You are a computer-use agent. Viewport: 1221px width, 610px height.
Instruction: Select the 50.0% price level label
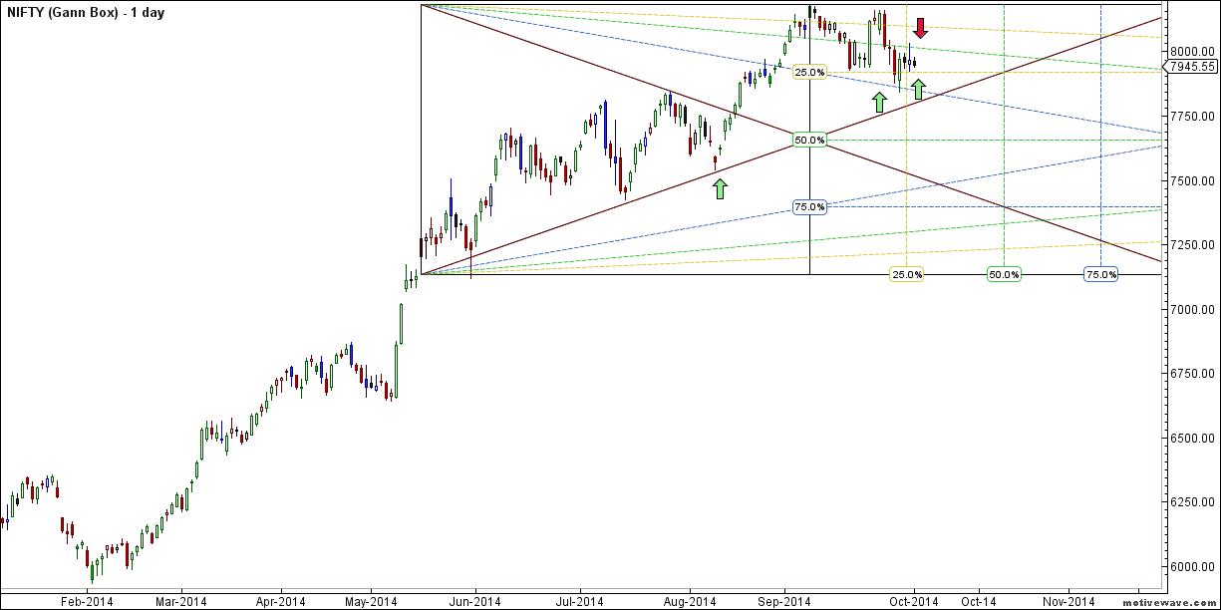(809, 141)
